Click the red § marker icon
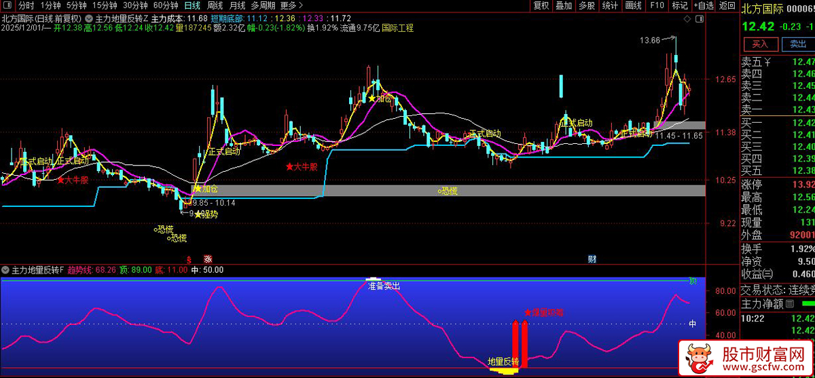815x378 pixels. pyautogui.click(x=189, y=259)
